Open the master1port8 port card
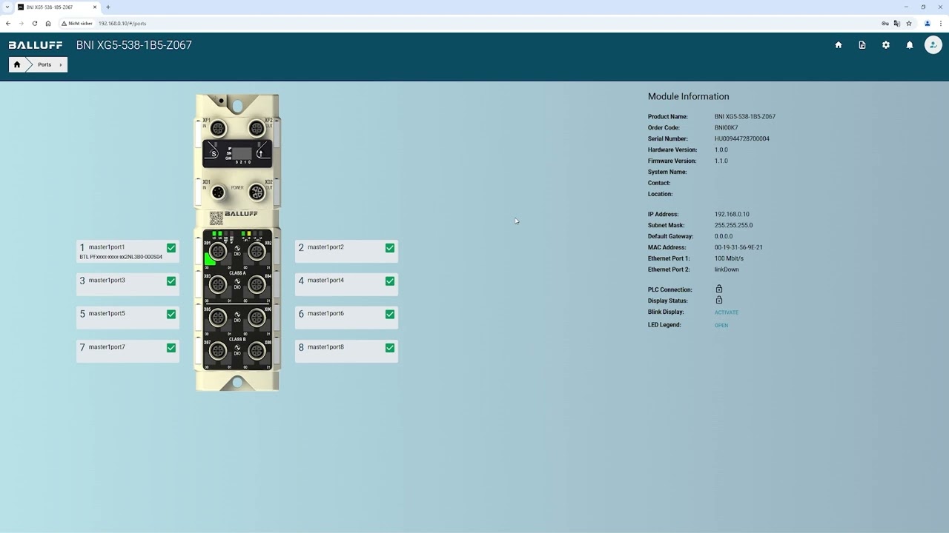 click(346, 351)
